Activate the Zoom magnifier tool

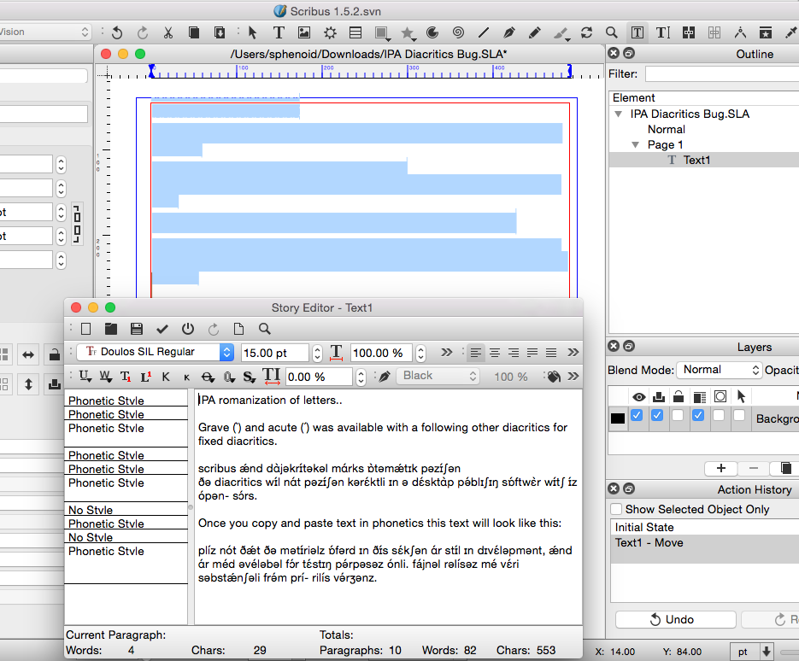[x=612, y=32]
